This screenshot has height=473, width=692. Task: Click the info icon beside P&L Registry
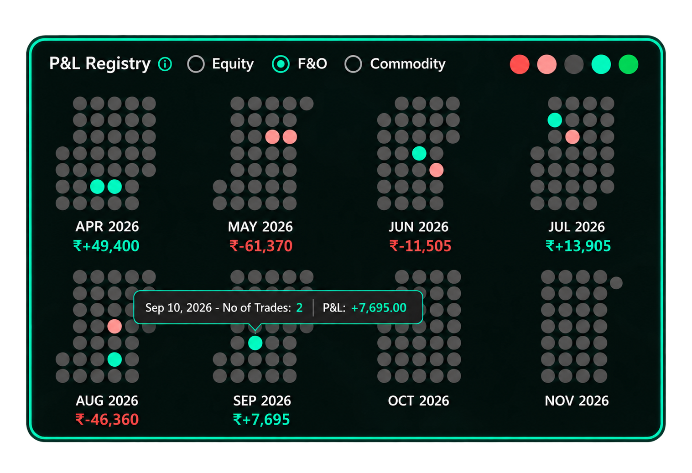point(165,64)
